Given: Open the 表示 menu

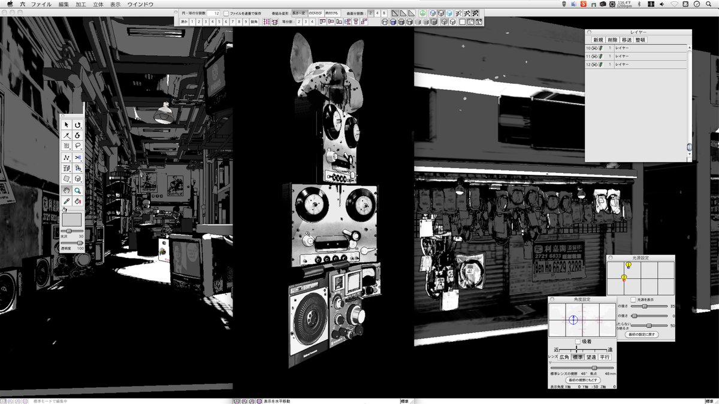Looking at the screenshot, I should point(116,4).
